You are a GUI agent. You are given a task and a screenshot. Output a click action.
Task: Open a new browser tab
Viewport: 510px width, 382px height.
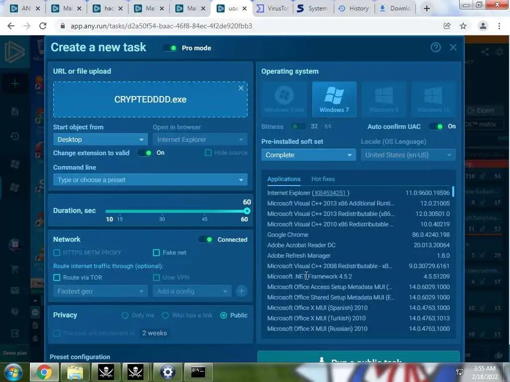click(427, 8)
